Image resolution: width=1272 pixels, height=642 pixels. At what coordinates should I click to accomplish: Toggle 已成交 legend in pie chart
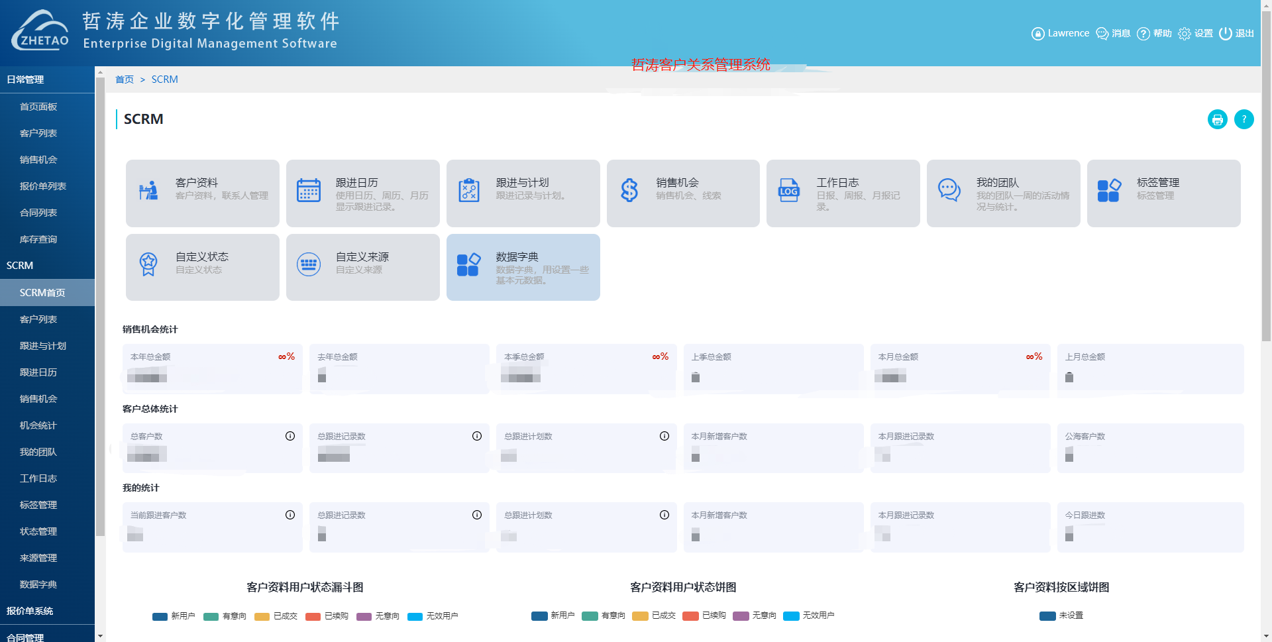654,615
